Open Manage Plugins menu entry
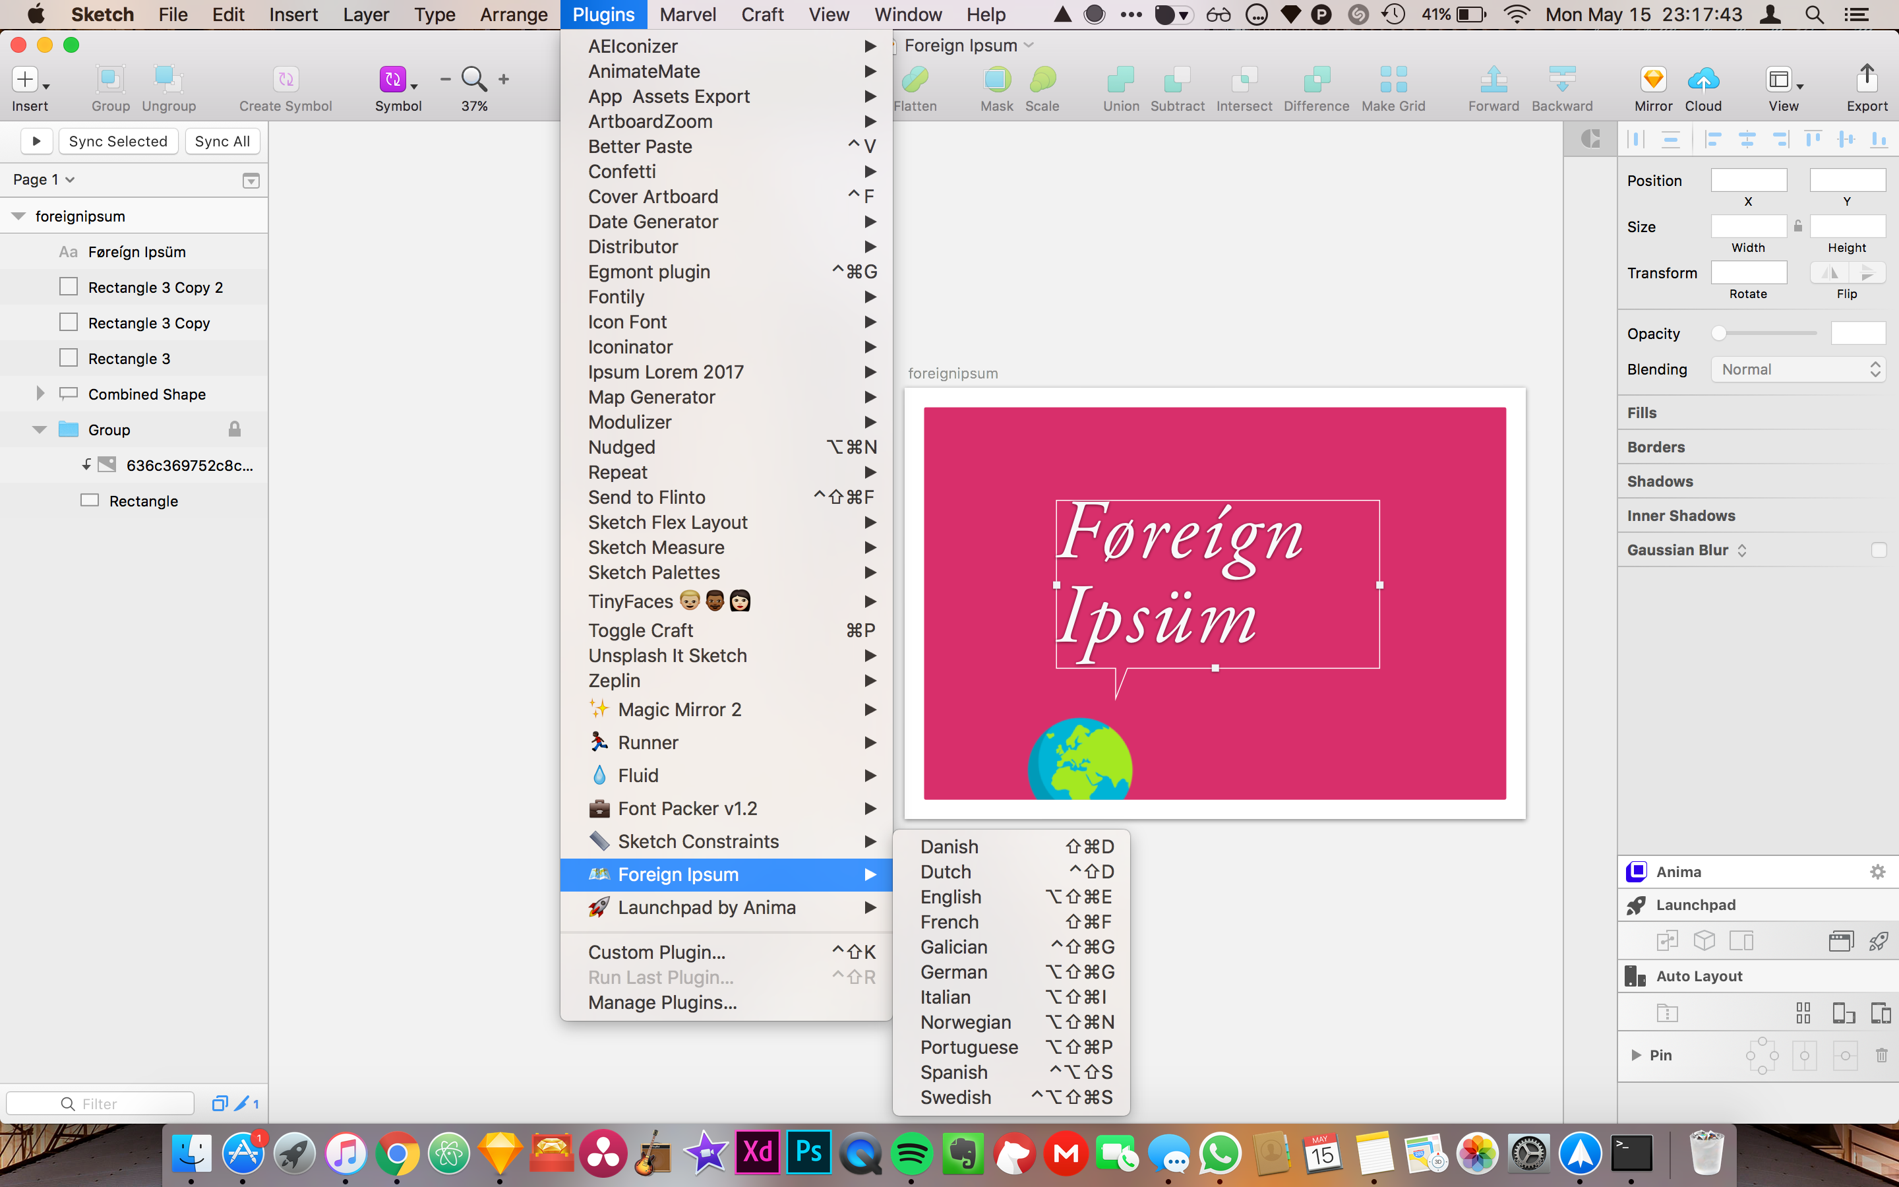The width and height of the screenshot is (1899, 1187). click(x=662, y=1002)
